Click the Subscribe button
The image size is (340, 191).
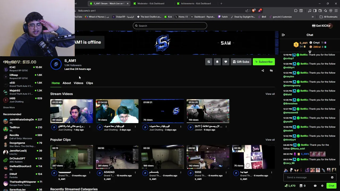(264, 62)
